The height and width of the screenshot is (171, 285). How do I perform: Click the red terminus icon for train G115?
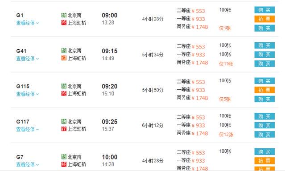coord(64,94)
